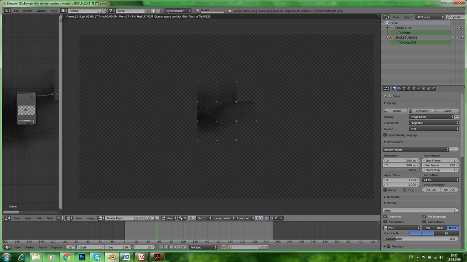Click the Animation render button
The width and height of the screenshot is (467, 262).
coord(420,111)
